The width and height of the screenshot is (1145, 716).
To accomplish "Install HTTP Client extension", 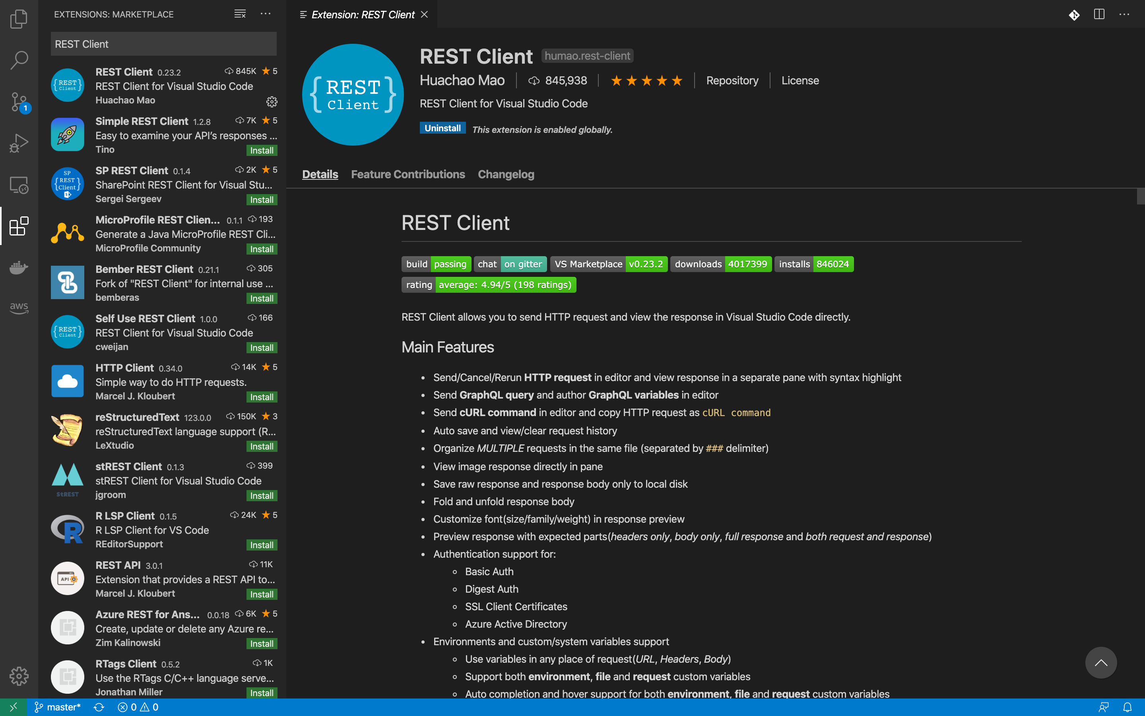I will point(262,397).
